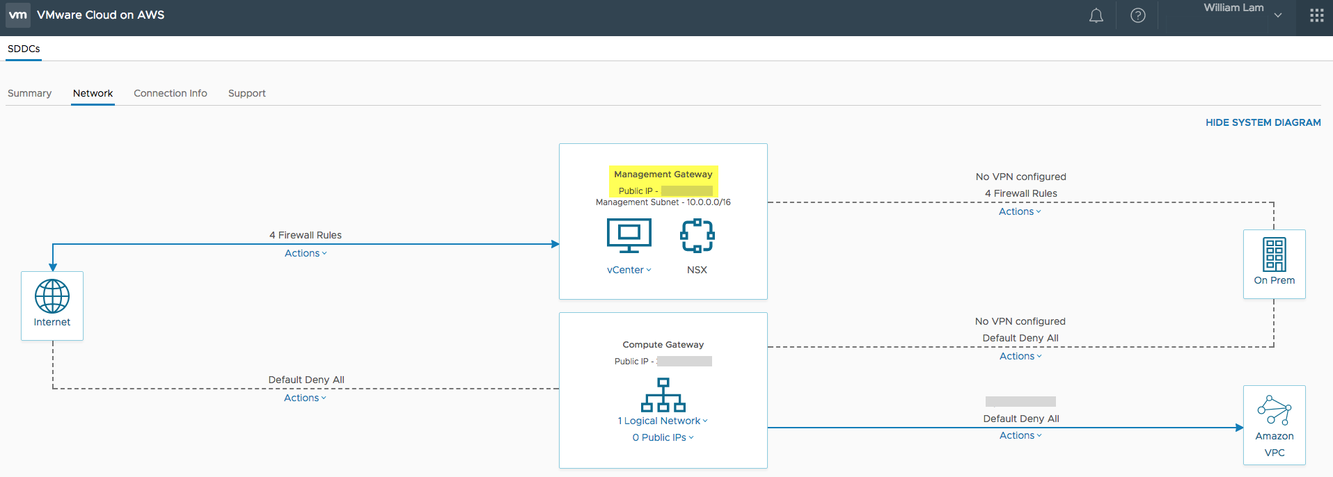Image resolution: width=1333 pixels, height=477 pixels.
Task: Open the William Lam user menu
Action: pos(1243,15)
